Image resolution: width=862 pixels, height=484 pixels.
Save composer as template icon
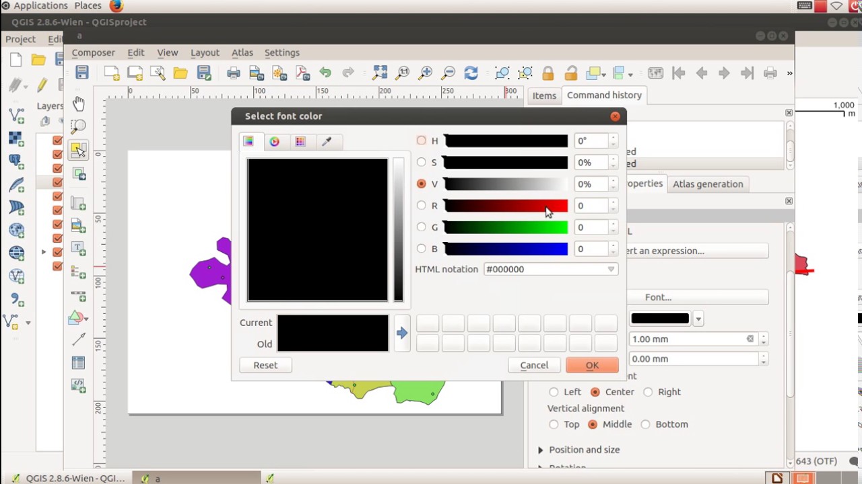click(x=203, y=73)
